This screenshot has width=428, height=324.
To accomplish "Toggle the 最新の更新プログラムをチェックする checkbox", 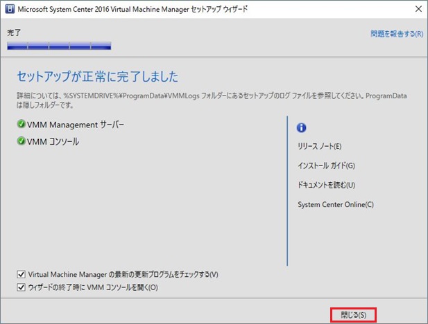I will (20, 275).
